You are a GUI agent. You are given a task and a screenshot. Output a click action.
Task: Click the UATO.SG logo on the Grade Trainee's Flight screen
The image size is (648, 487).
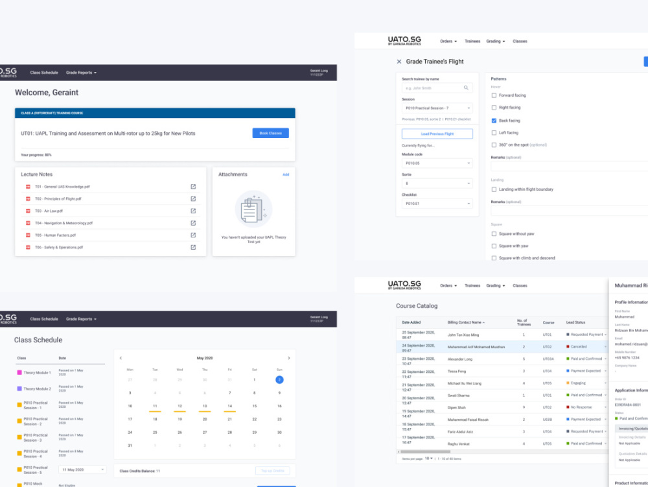click(x=404, y=40)
